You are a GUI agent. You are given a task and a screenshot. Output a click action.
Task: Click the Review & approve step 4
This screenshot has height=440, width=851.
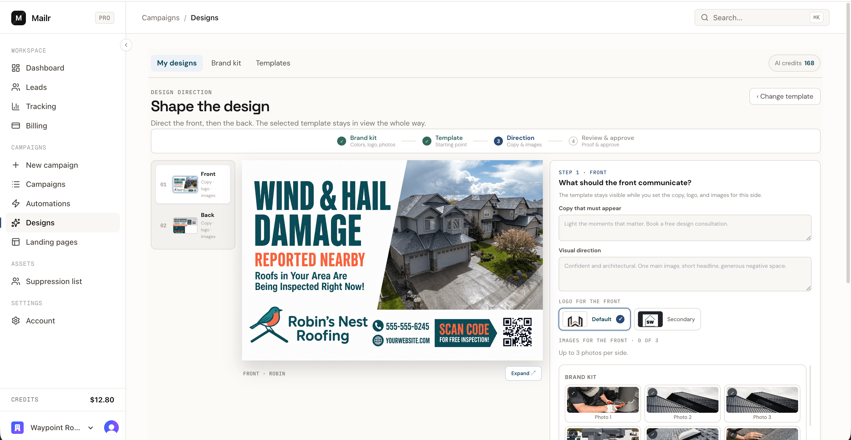pyautogui.click(x=573, y=141)
